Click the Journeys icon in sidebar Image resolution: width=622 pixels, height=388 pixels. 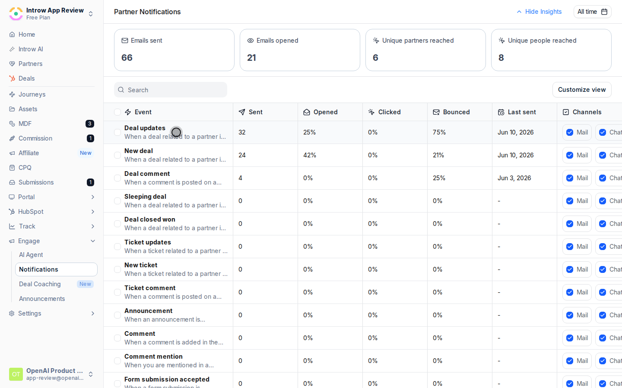point(12,94)
